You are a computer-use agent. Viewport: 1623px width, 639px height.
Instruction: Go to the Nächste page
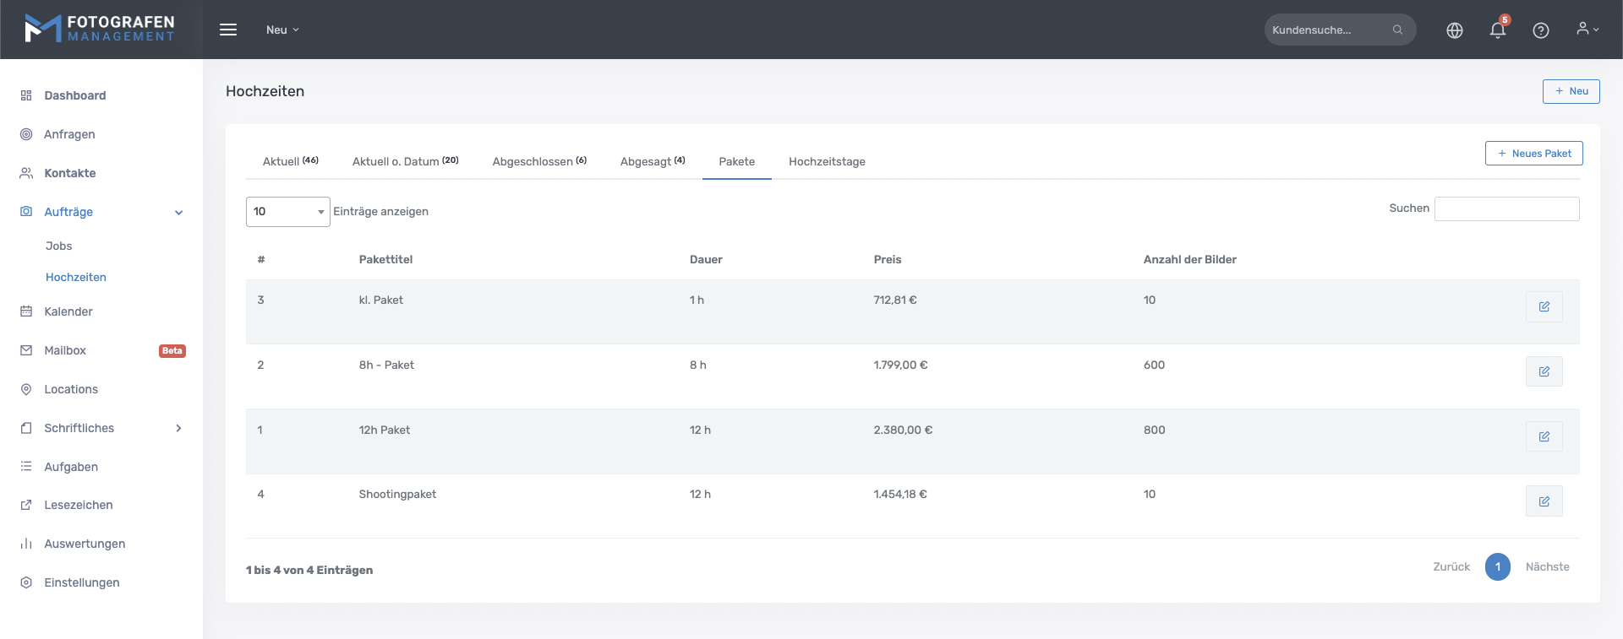1547,567
